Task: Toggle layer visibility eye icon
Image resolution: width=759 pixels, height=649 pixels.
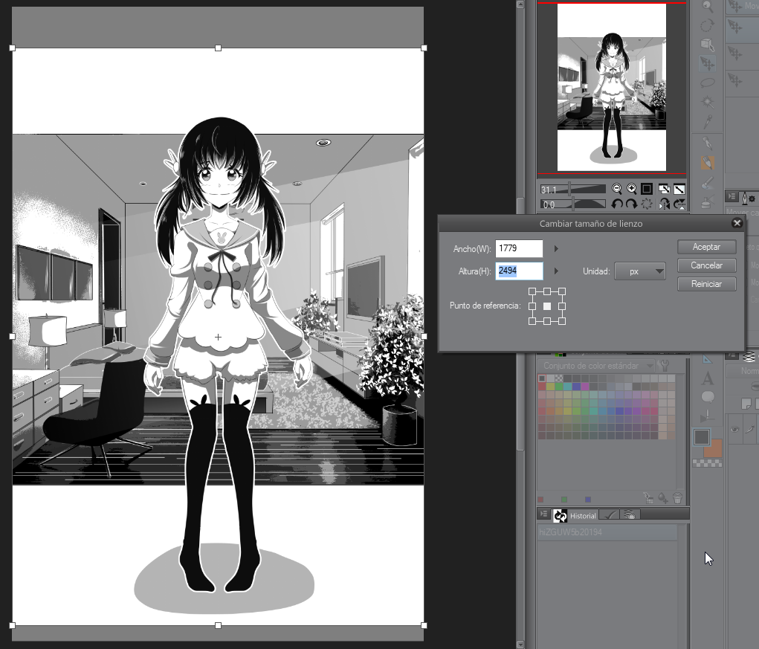Action: (x=734, y=429)
